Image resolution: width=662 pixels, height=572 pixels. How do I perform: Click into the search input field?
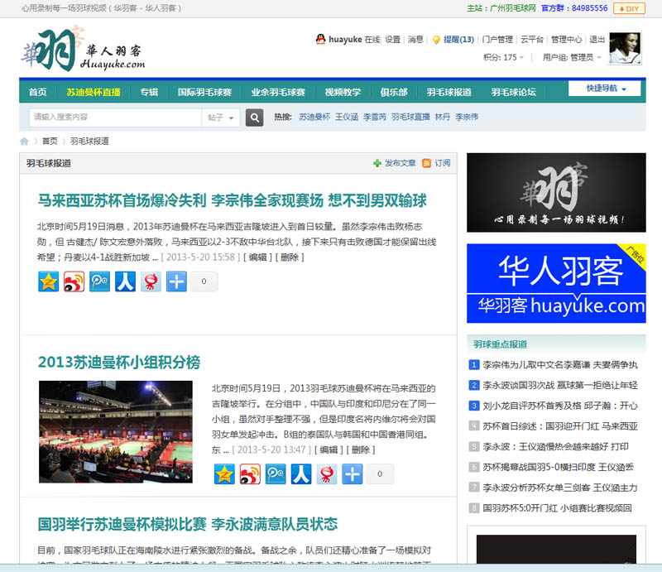pyautogui.click(x=115, y=118)
